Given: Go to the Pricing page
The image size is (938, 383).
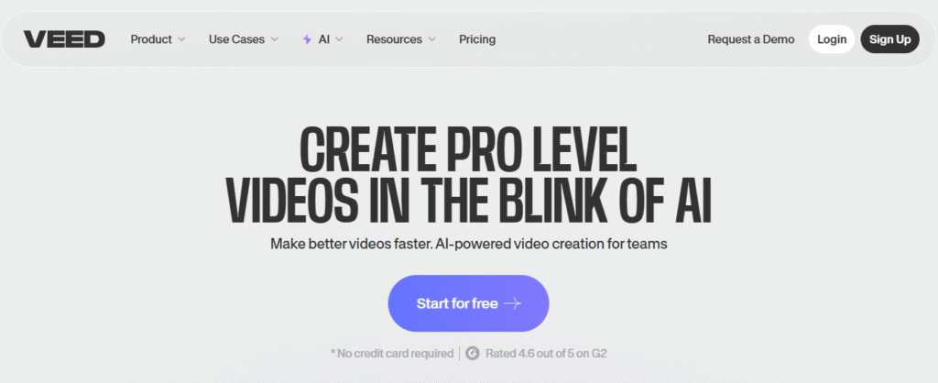Looking at the screenshot, I should (477, 39).
